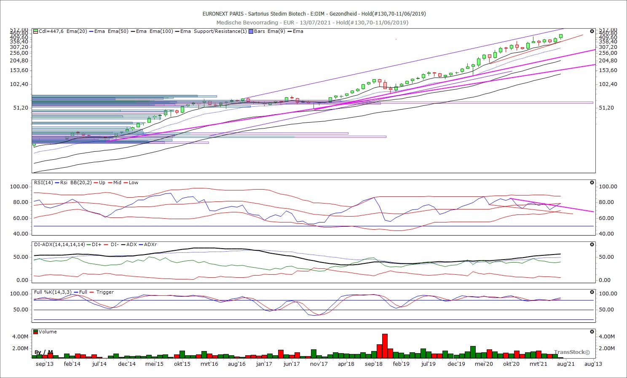Screen dimensions: 627x378
Task: Select the ADXr legend entry
Action: pyautogui.click(x=150, y=244)
